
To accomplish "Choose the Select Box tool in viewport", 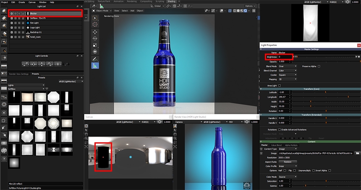I will [x=95, y=18].
